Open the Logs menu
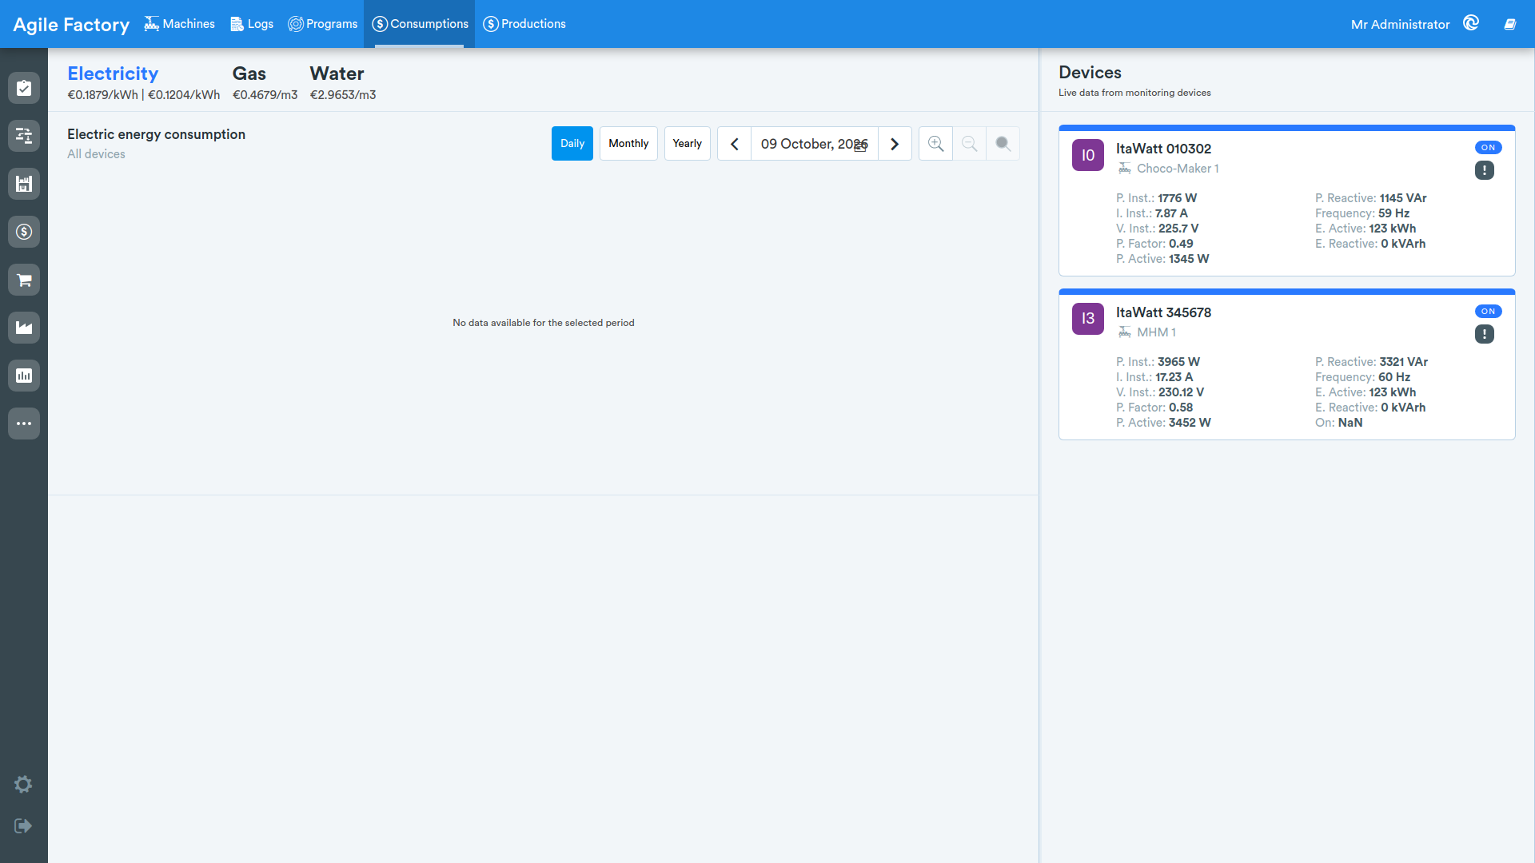This screenshot has height=863, width=1535. click(252, 24)
